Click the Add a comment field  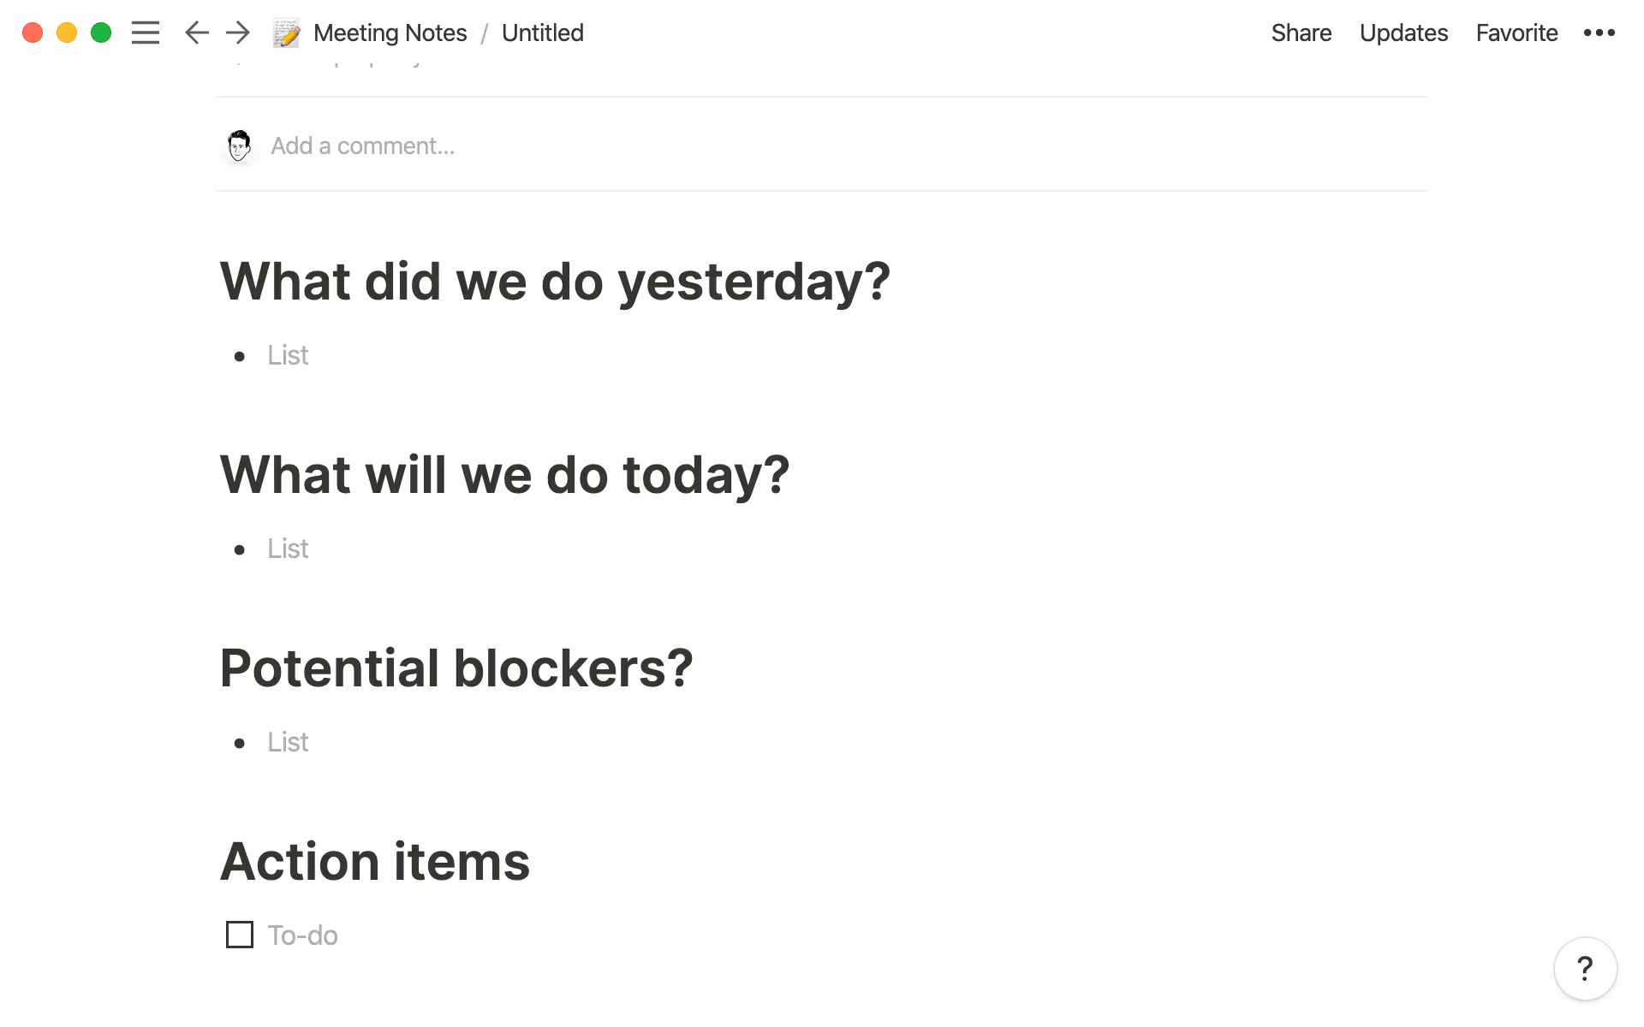363,145
